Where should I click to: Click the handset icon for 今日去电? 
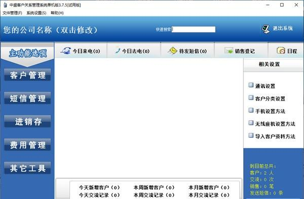118,50
